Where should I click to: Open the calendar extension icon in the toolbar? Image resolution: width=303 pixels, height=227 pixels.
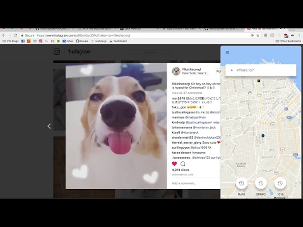coord(286,35)
